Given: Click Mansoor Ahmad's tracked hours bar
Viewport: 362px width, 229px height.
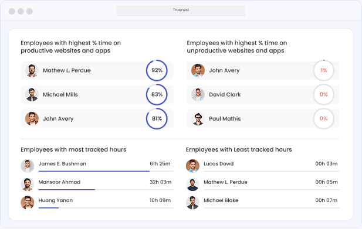Looking at the screenshot, I should [106, 190].
